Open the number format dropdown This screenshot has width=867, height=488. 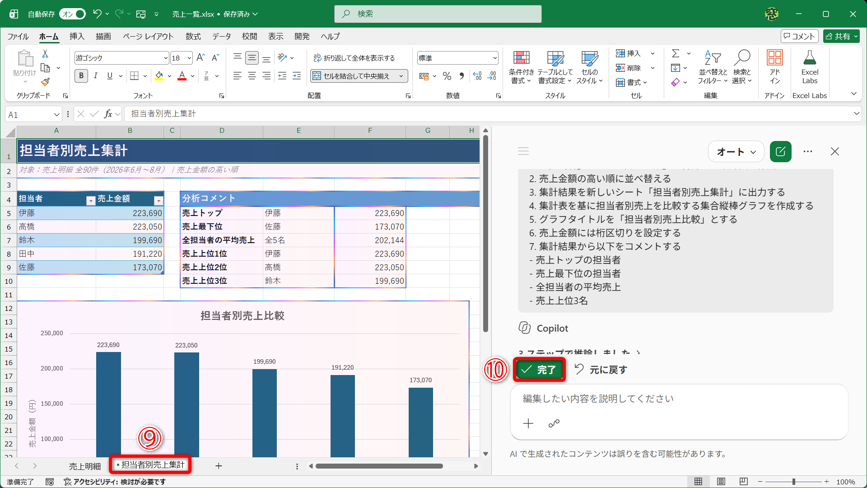[495, 58]
